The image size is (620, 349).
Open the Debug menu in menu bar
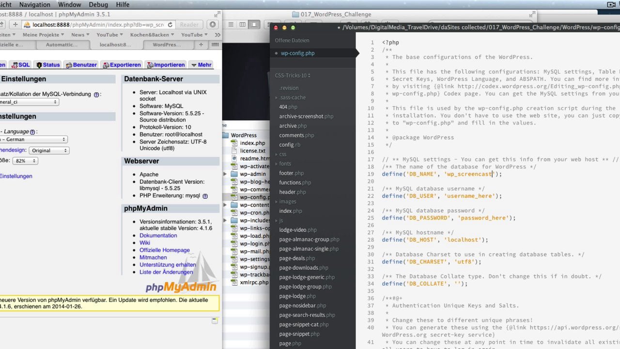(x=98, y=4)
